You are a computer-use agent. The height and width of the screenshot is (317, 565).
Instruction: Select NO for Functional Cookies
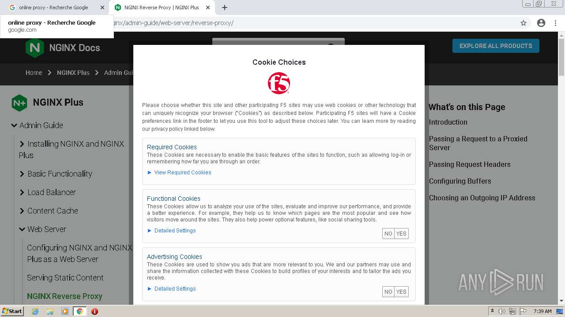(x=388, y=234)
